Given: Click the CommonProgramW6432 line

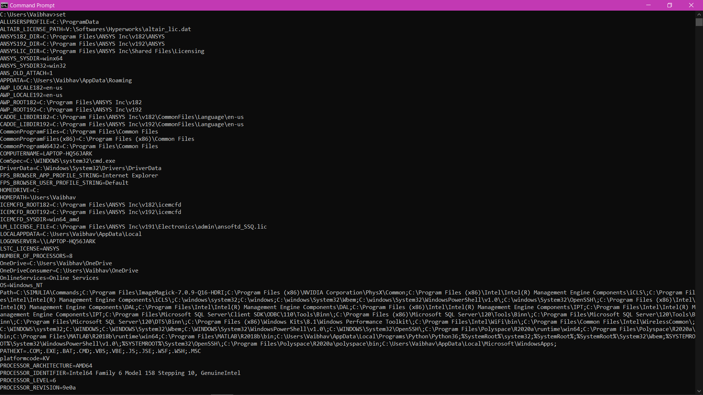Looking at the screenshot, I should (79, 146).
